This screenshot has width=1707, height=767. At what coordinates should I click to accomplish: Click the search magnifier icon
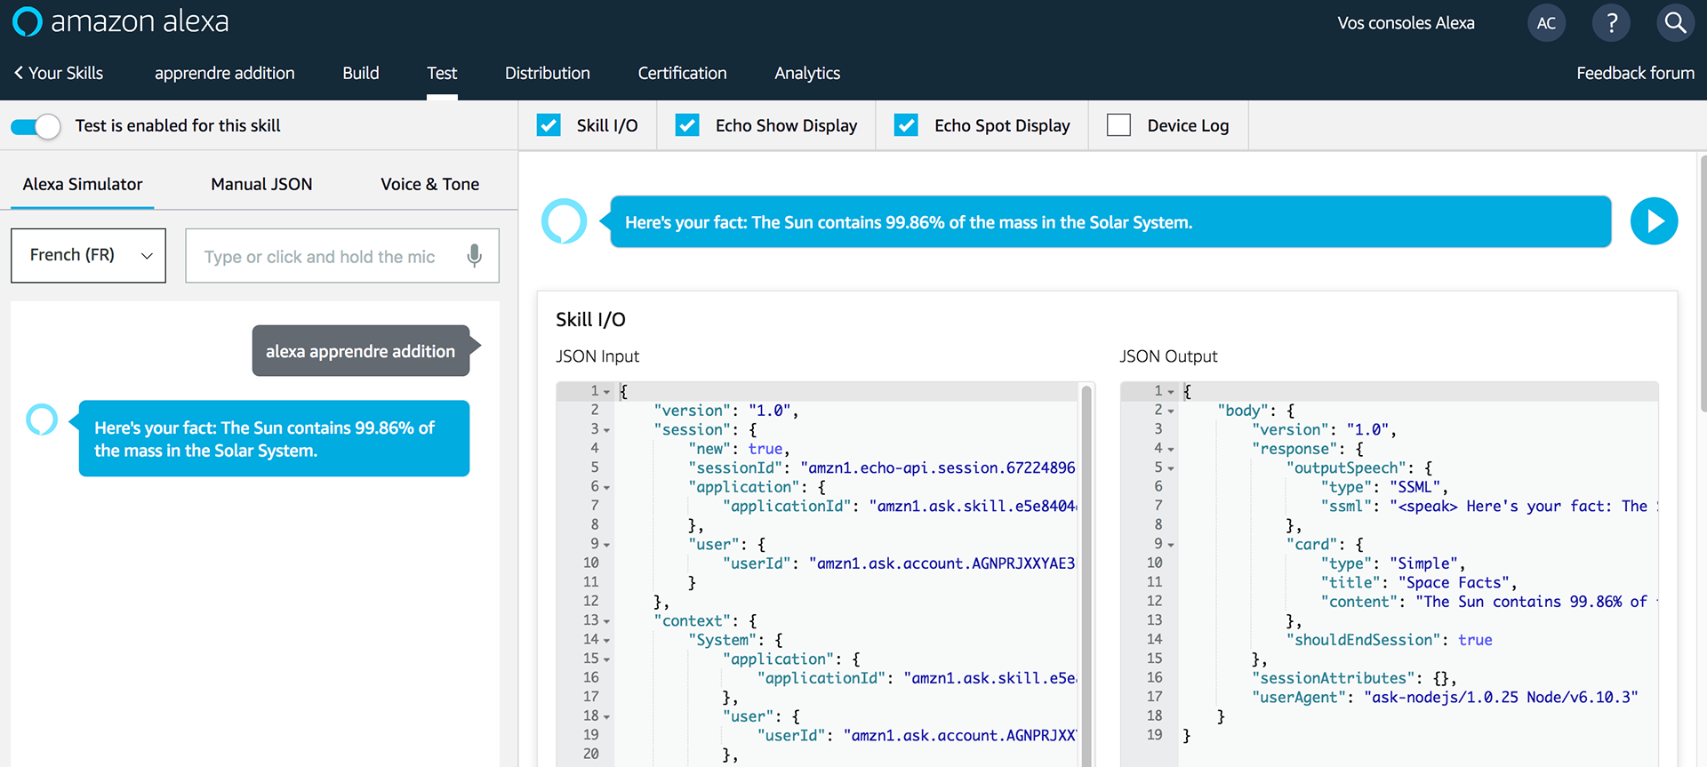[1675, 23]
